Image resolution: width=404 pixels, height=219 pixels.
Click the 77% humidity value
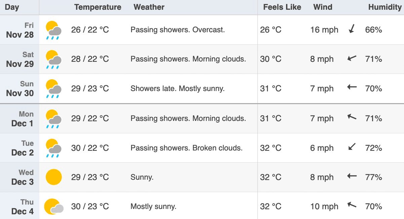(374, 177)
